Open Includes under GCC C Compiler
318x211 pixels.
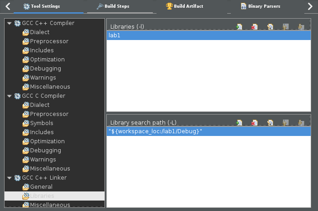point(42,132)
